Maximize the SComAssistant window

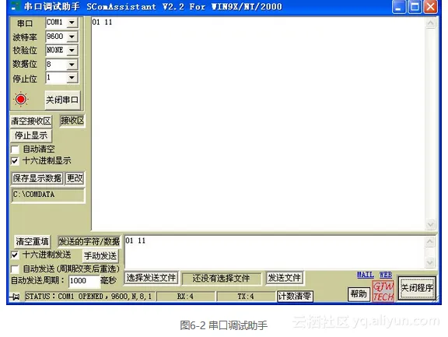415,7
